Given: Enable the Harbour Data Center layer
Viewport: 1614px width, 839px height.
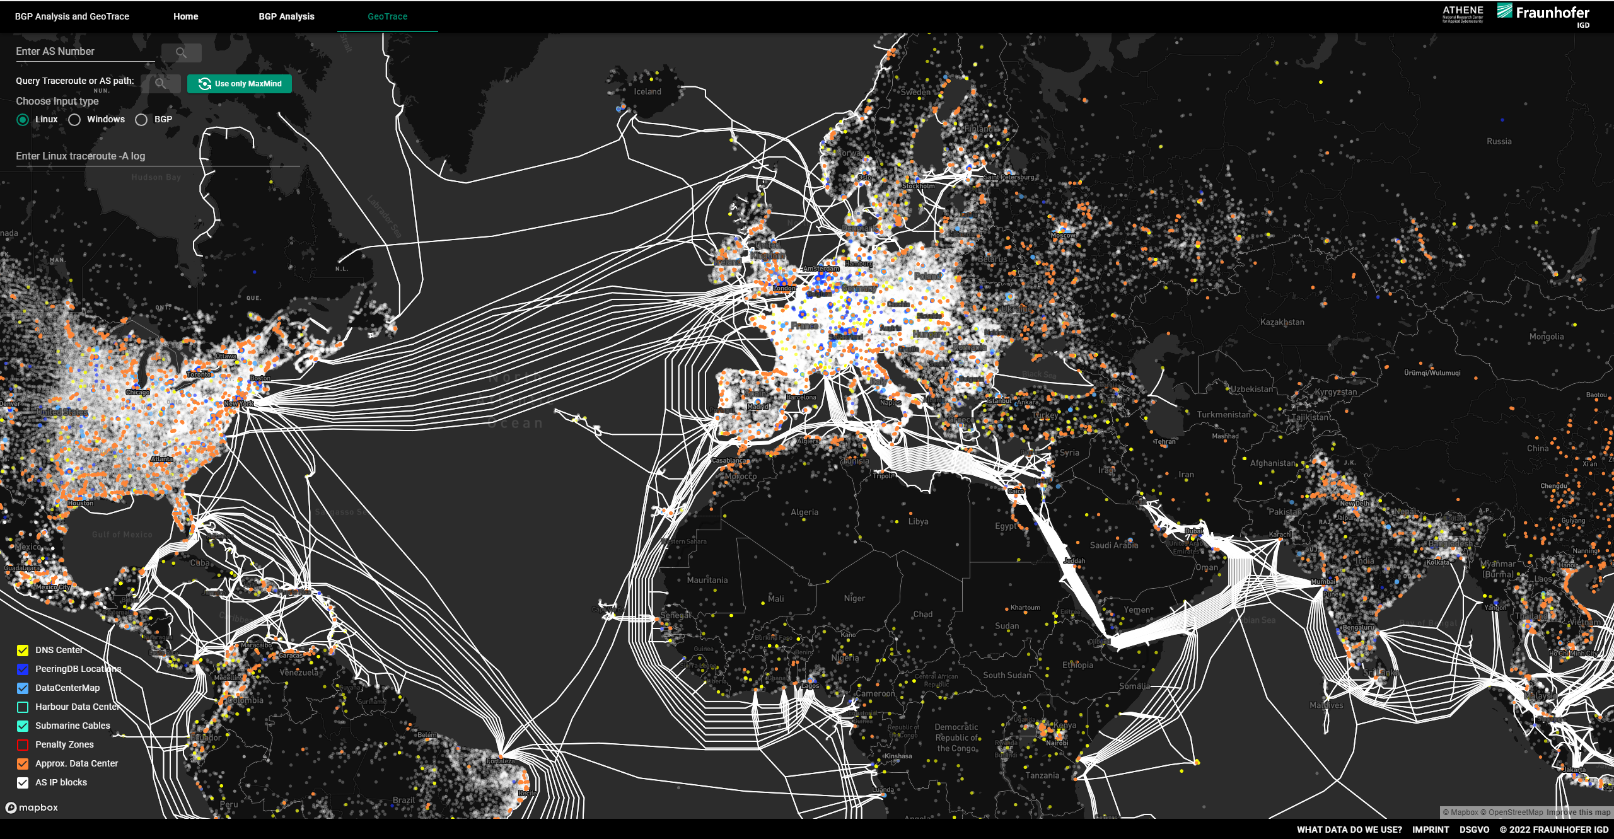Looking at the screenshot, I should 23,707.
